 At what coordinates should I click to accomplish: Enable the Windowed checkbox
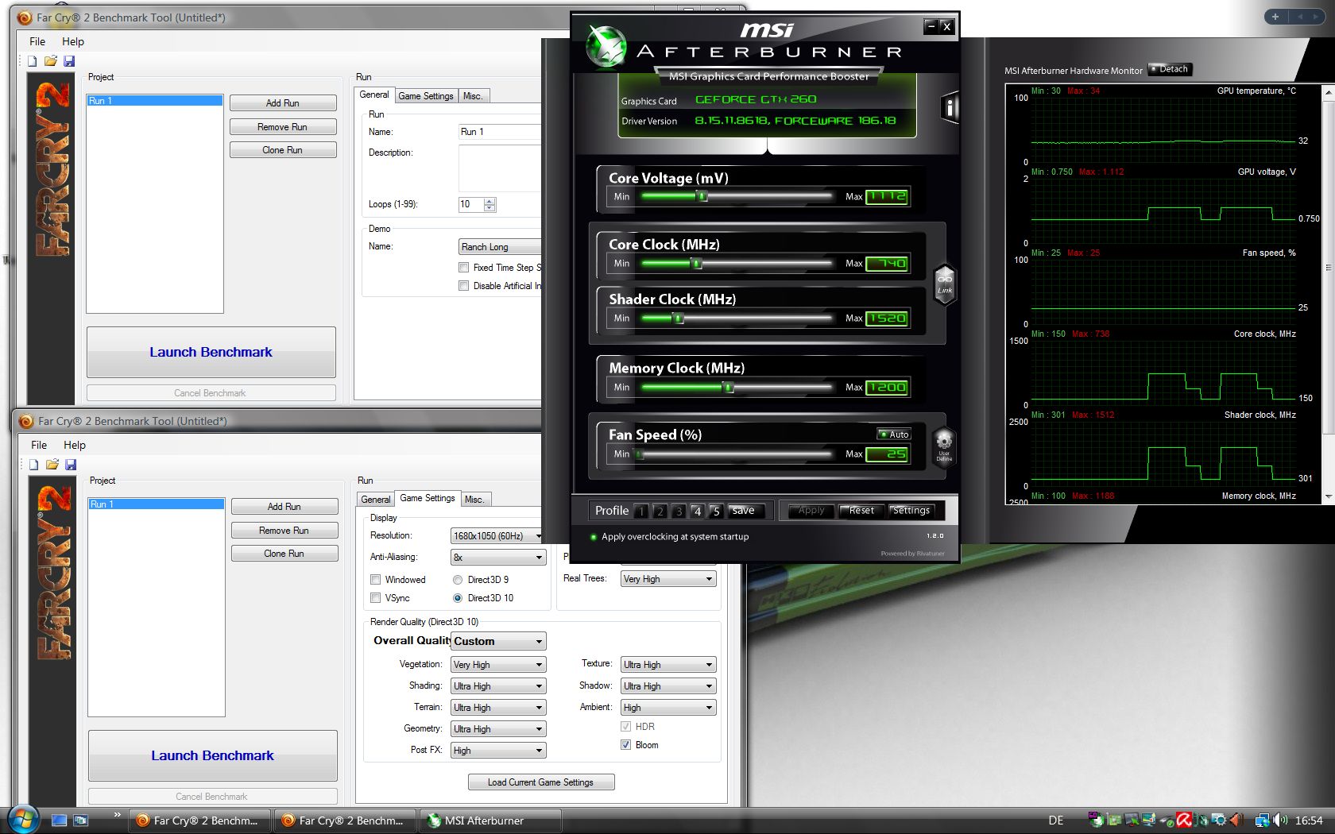[x=376, y=580]
